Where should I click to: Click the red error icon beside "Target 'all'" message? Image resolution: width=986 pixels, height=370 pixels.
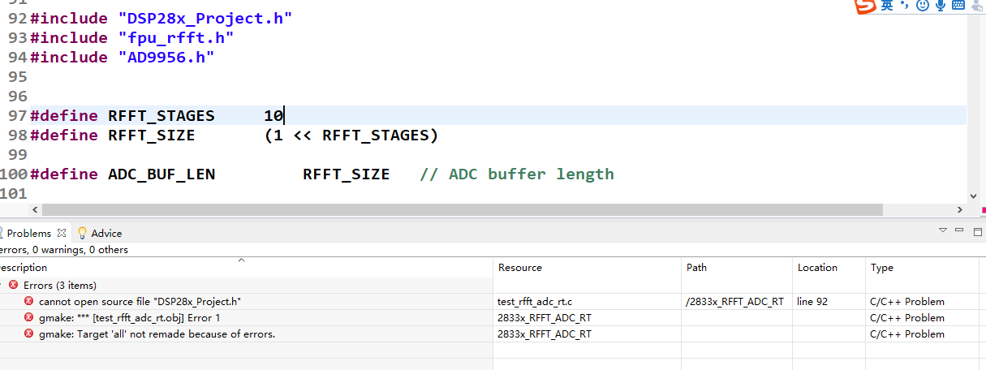(x=29, y=333)
